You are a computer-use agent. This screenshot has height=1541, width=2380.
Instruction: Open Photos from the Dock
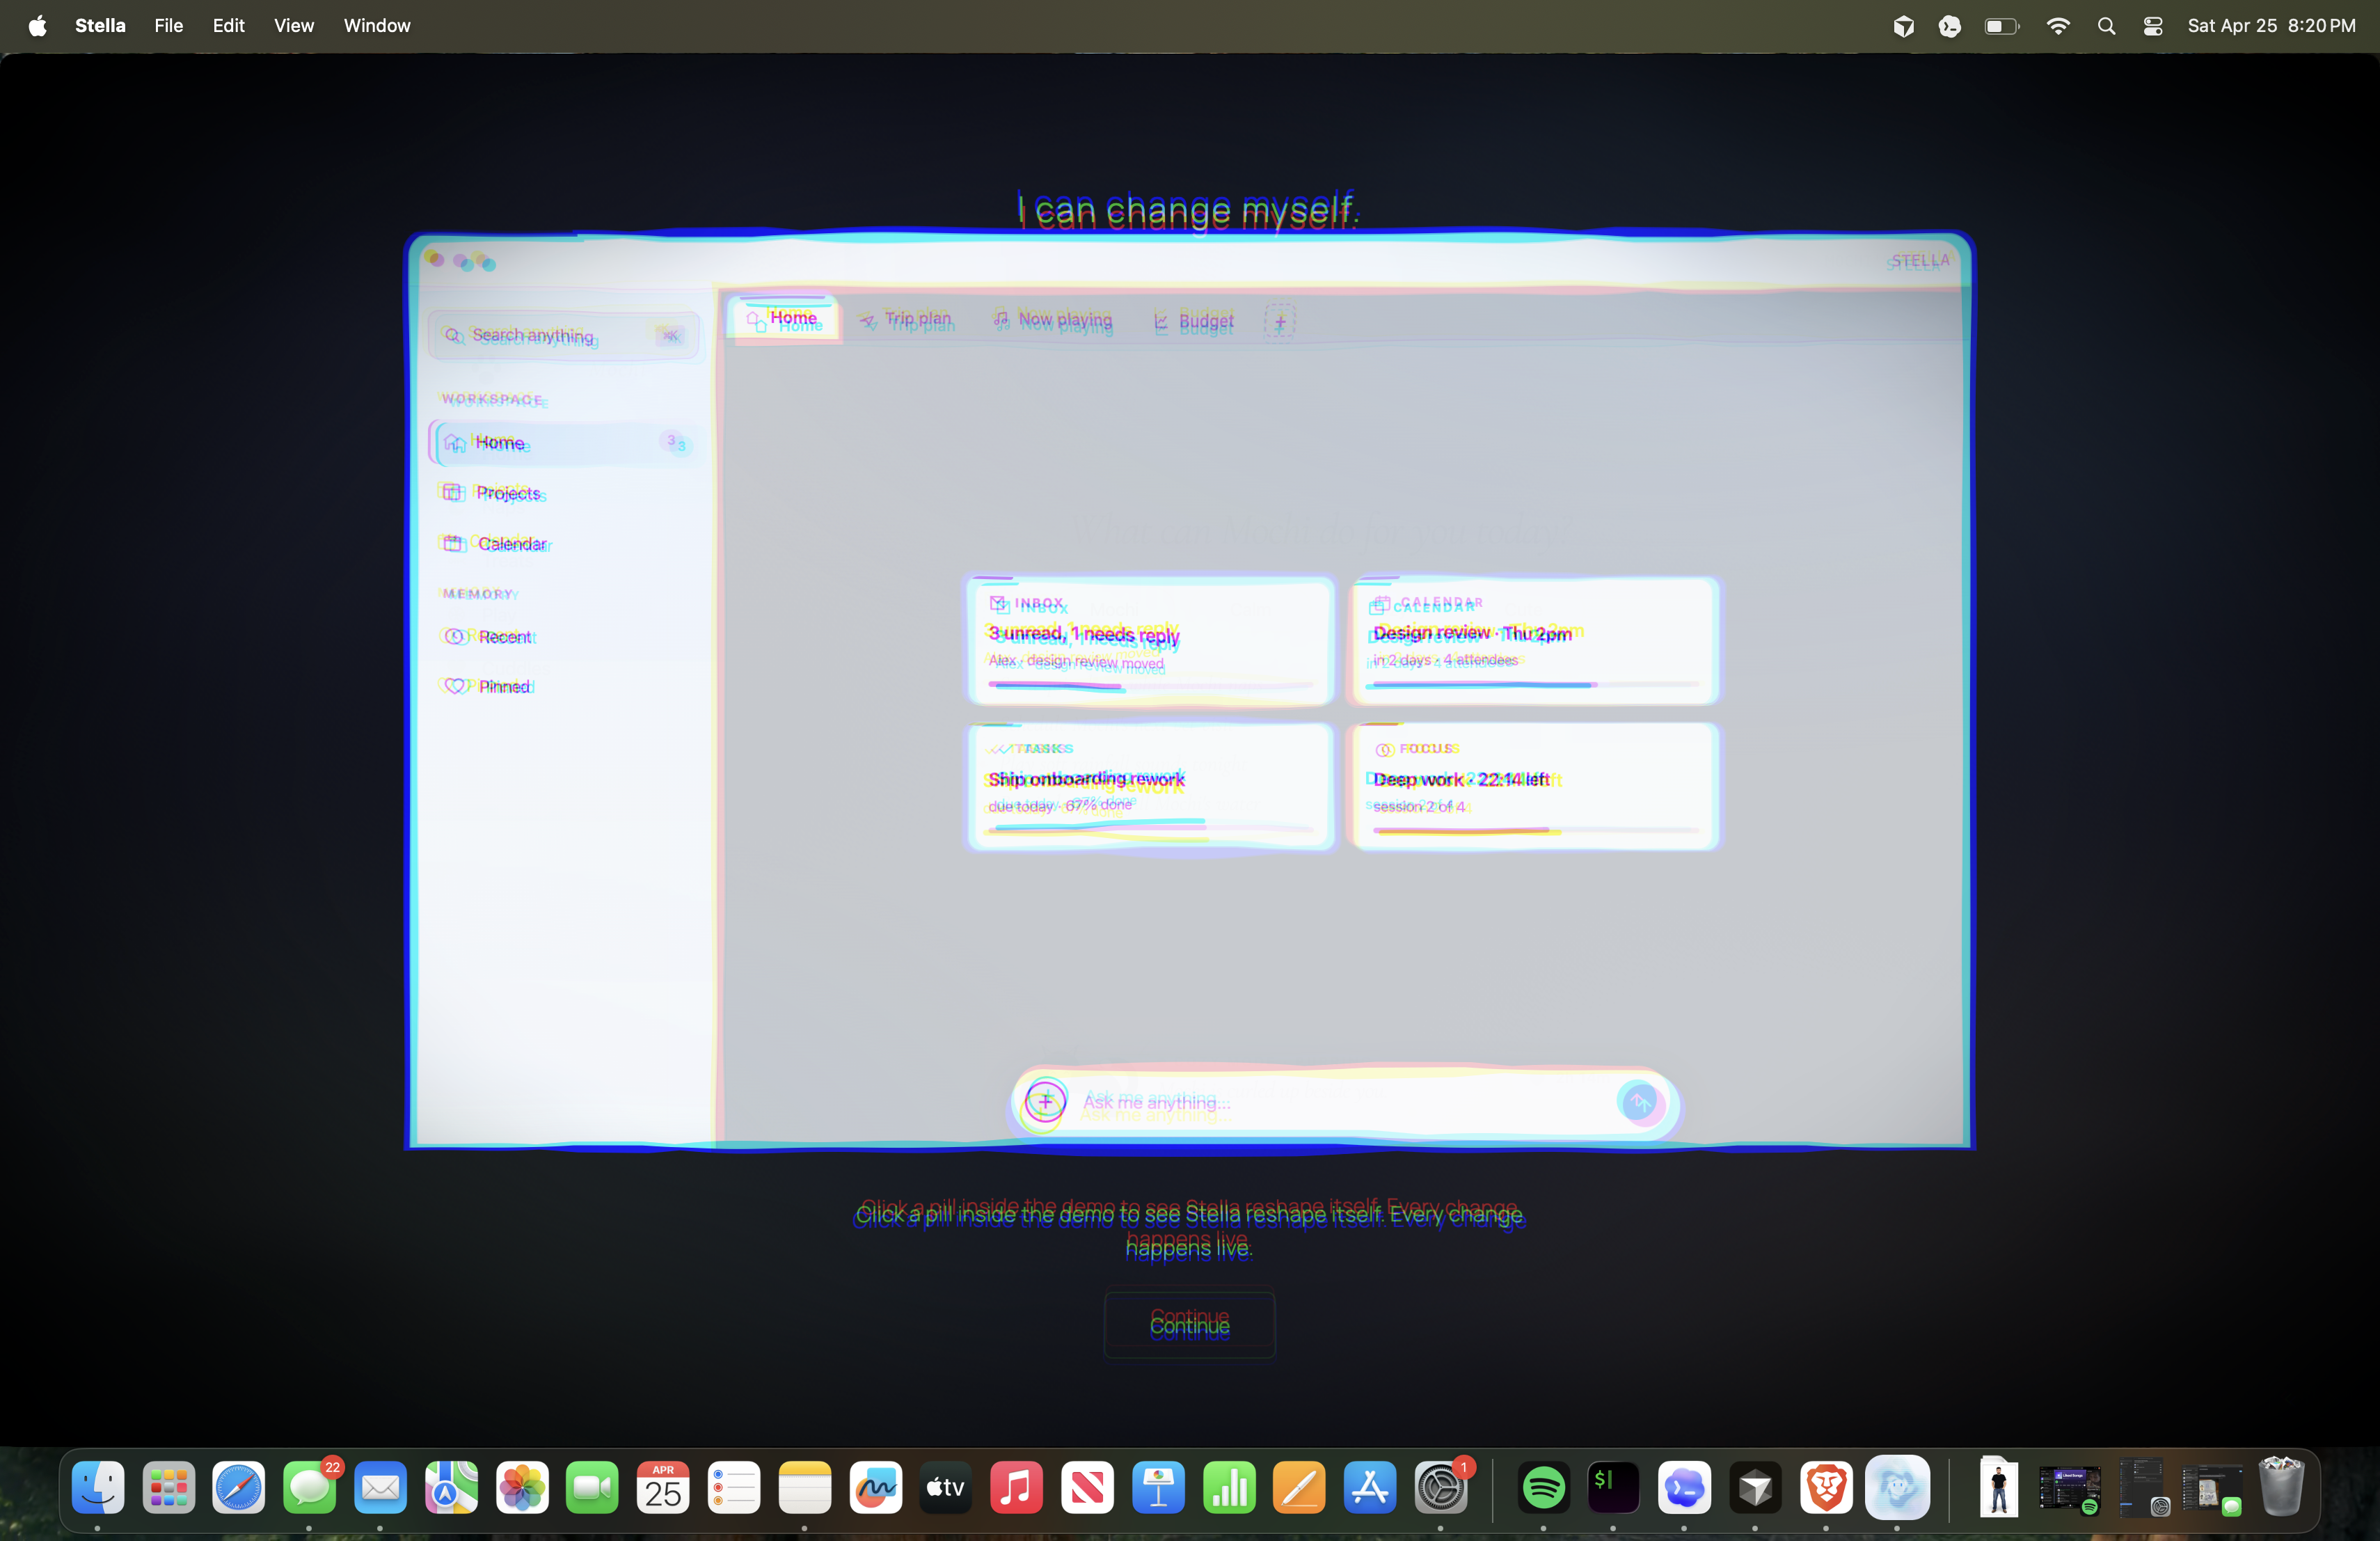coord(522,1487)
